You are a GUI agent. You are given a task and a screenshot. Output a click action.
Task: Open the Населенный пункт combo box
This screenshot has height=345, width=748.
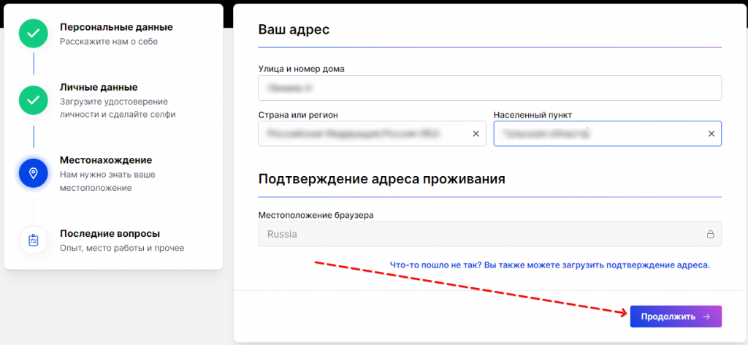coord(595,134)
